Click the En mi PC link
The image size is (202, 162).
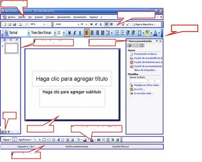coord(140,89)
